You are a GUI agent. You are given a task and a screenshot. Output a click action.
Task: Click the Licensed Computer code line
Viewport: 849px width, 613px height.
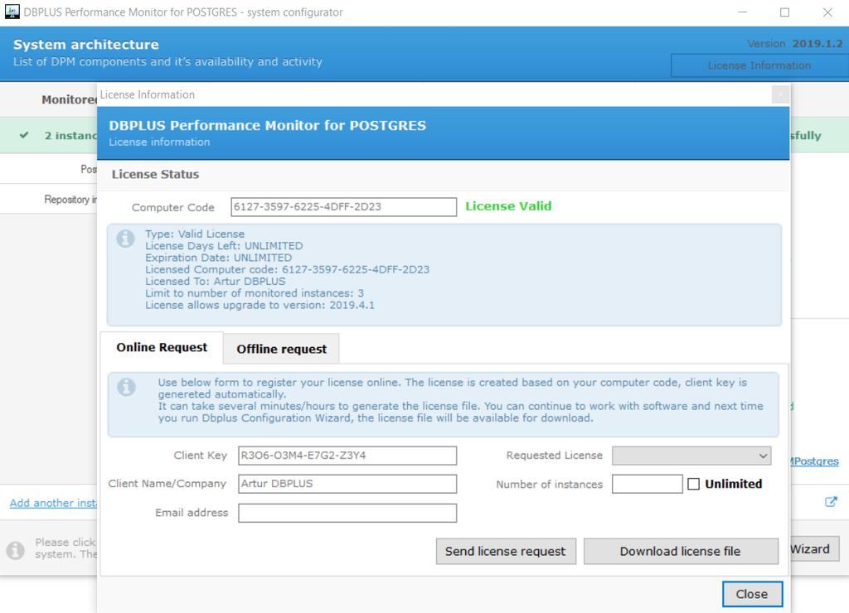point(287,269)
